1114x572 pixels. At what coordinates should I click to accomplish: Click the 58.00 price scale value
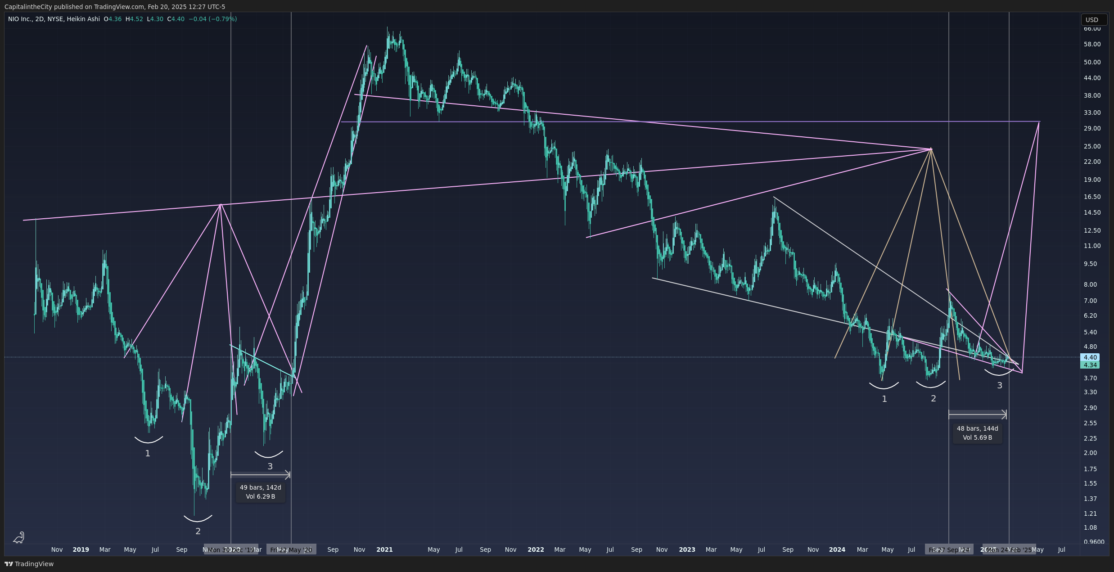click(1092, 44)
